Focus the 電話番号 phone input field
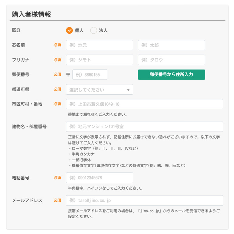Viewport: 234px width, 234px height. [99, 178]
